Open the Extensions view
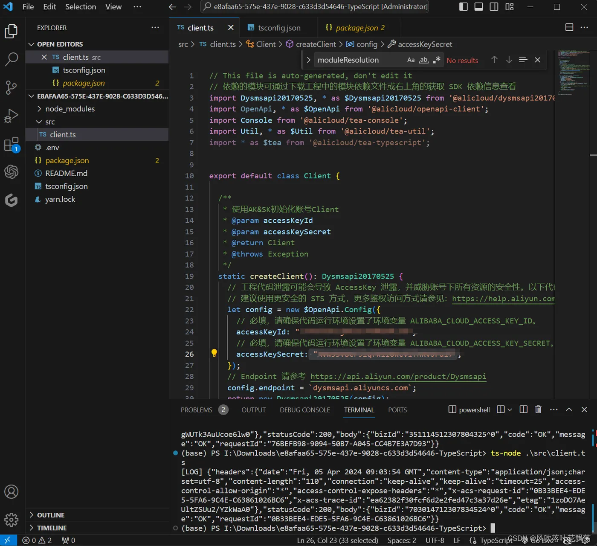 coord(12,144)
